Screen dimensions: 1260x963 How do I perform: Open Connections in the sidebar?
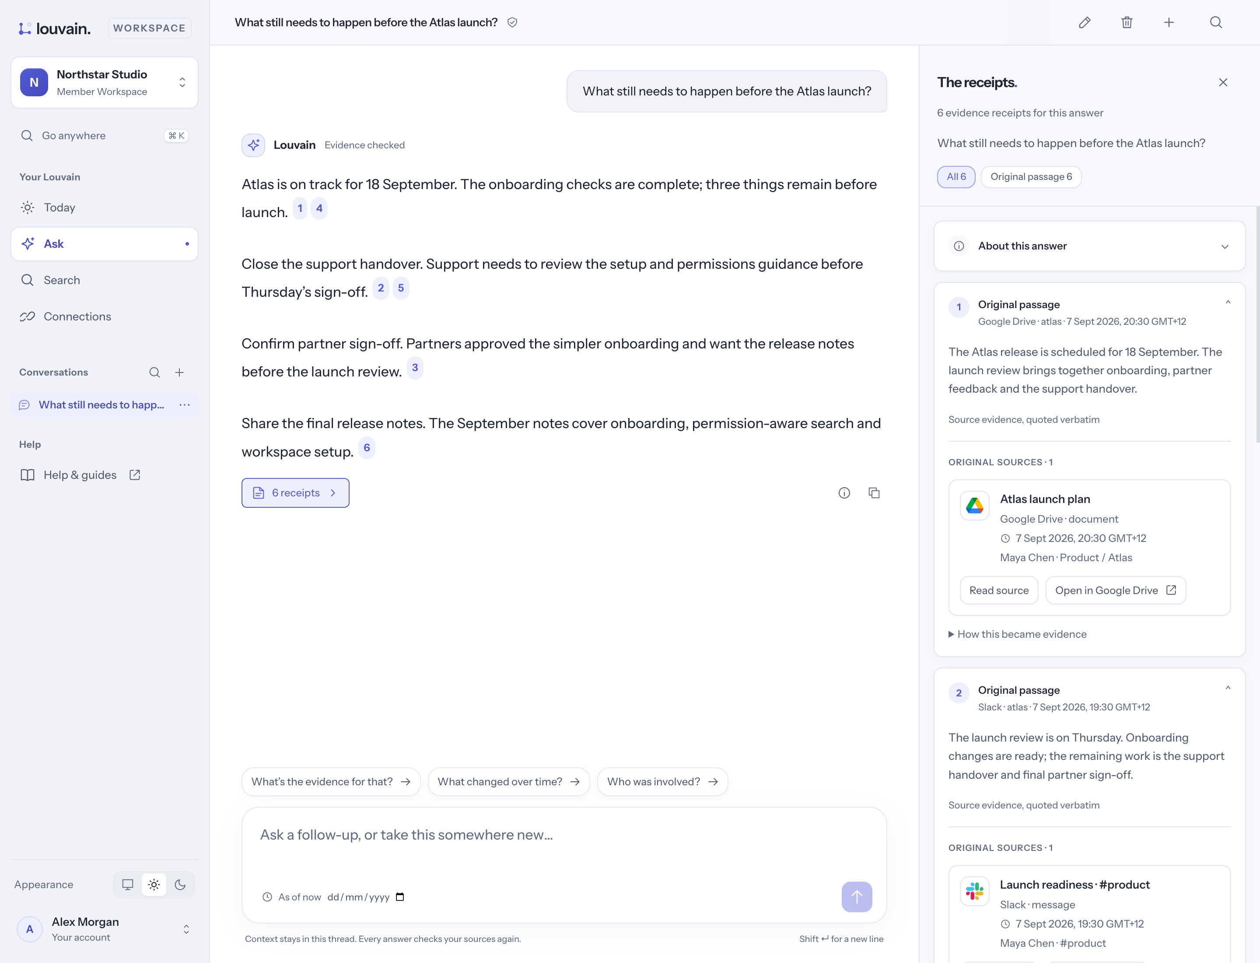104,316
